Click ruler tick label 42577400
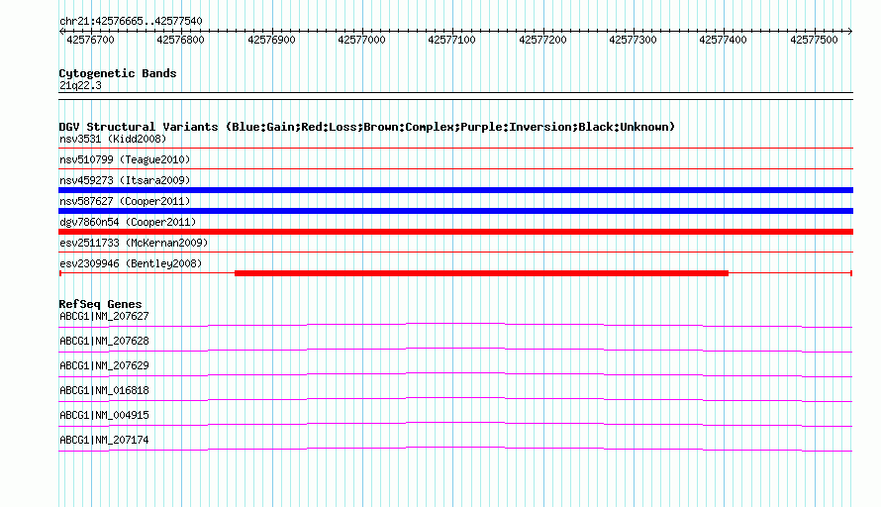Screen dimensions: 881x507 click(x=724, y=40)
